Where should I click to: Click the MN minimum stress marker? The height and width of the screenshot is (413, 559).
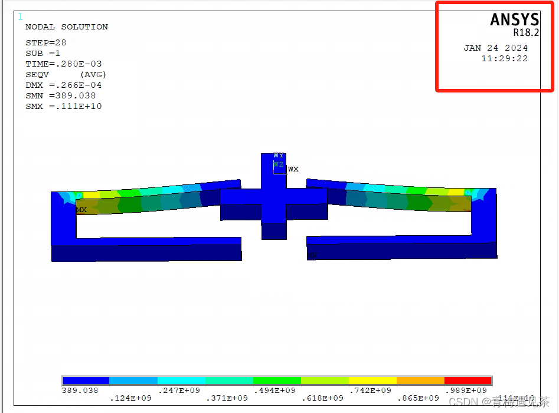coord(312,255)
